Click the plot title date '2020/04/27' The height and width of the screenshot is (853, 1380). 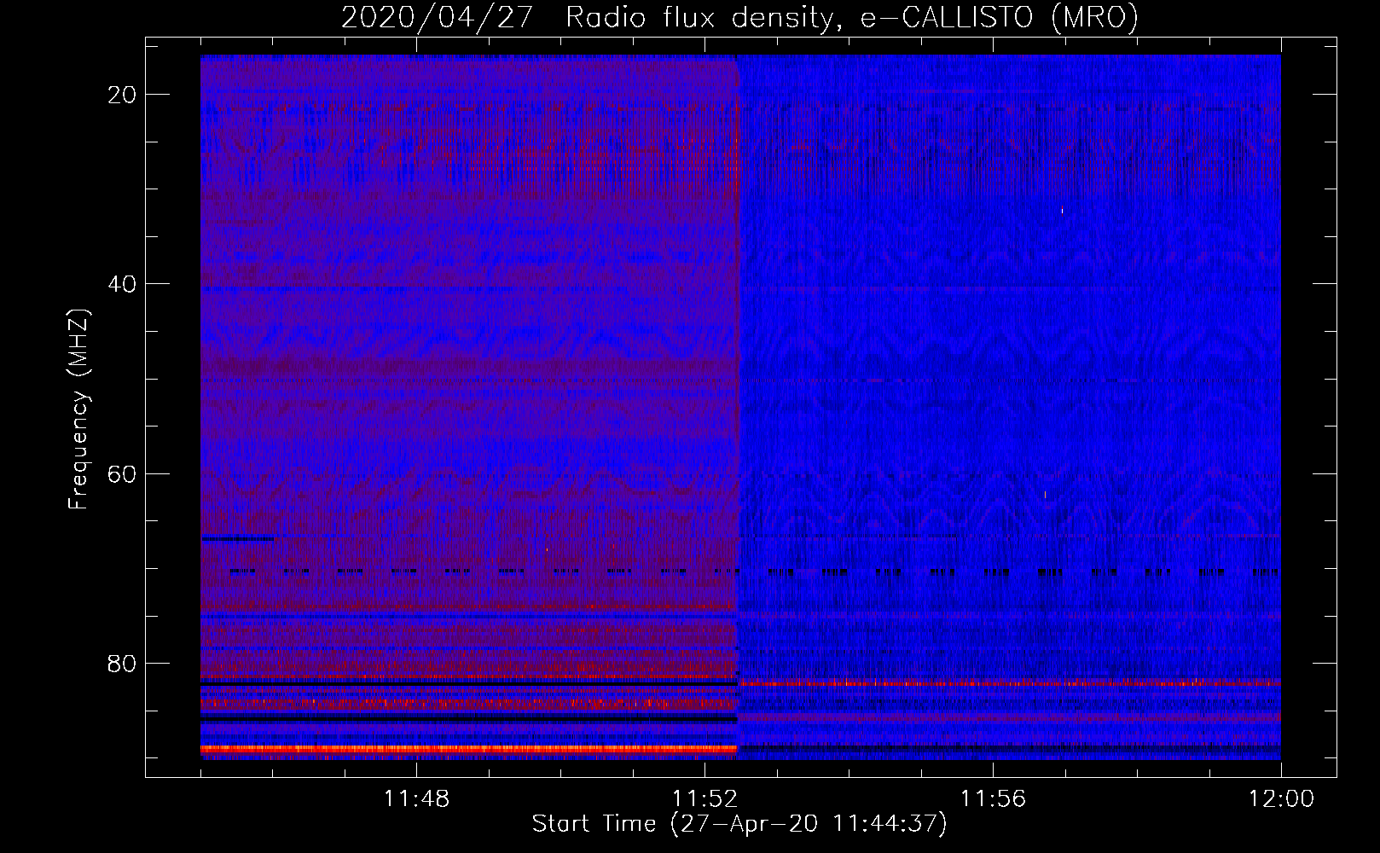[438, 17]
